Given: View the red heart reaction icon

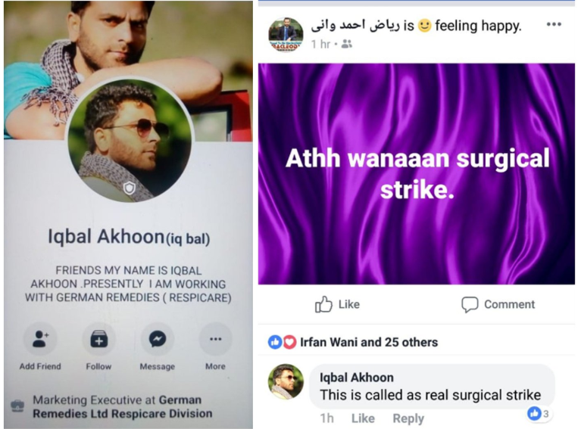Looking at the screenshot, I should 290,342.
